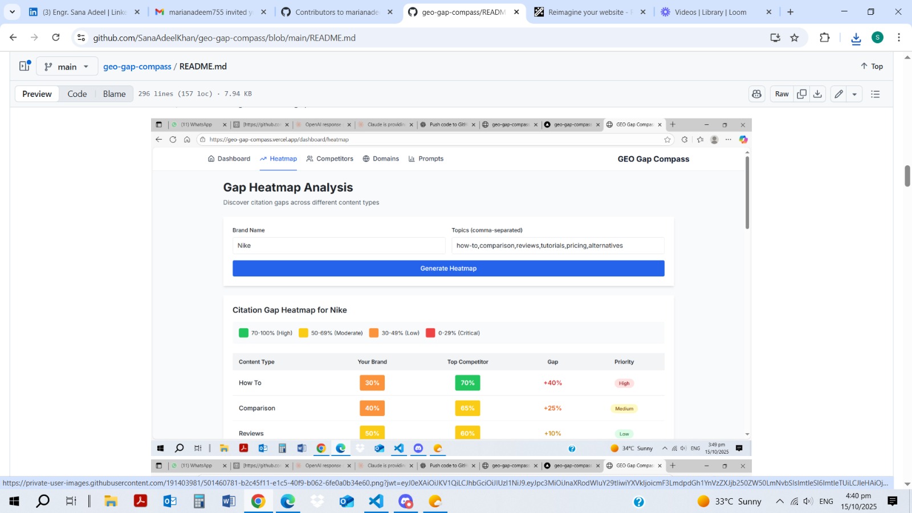Screen dimensions: 912x513
Task: Bookmark this page with the star
Action: pos(795,38)
